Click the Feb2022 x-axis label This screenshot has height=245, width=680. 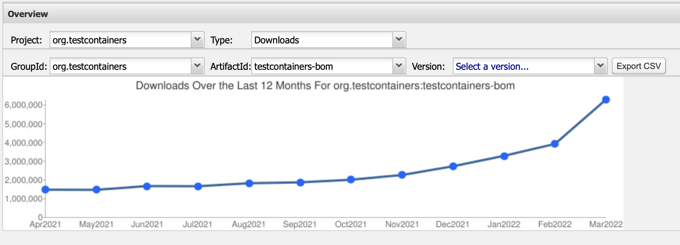tap(555, 224)
